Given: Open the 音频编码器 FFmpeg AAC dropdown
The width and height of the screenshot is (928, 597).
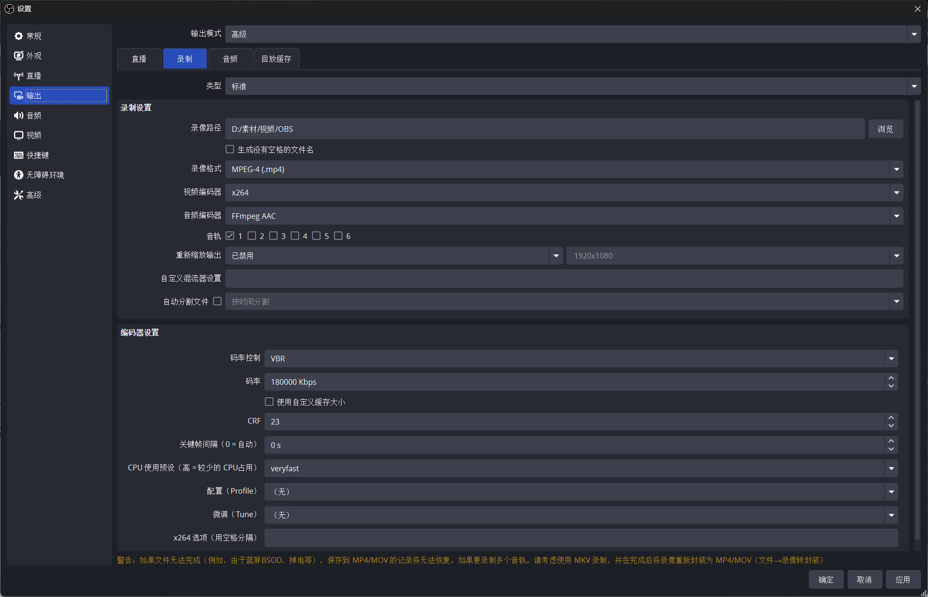Looking at the screenshot, I should [x=564, y=216].
